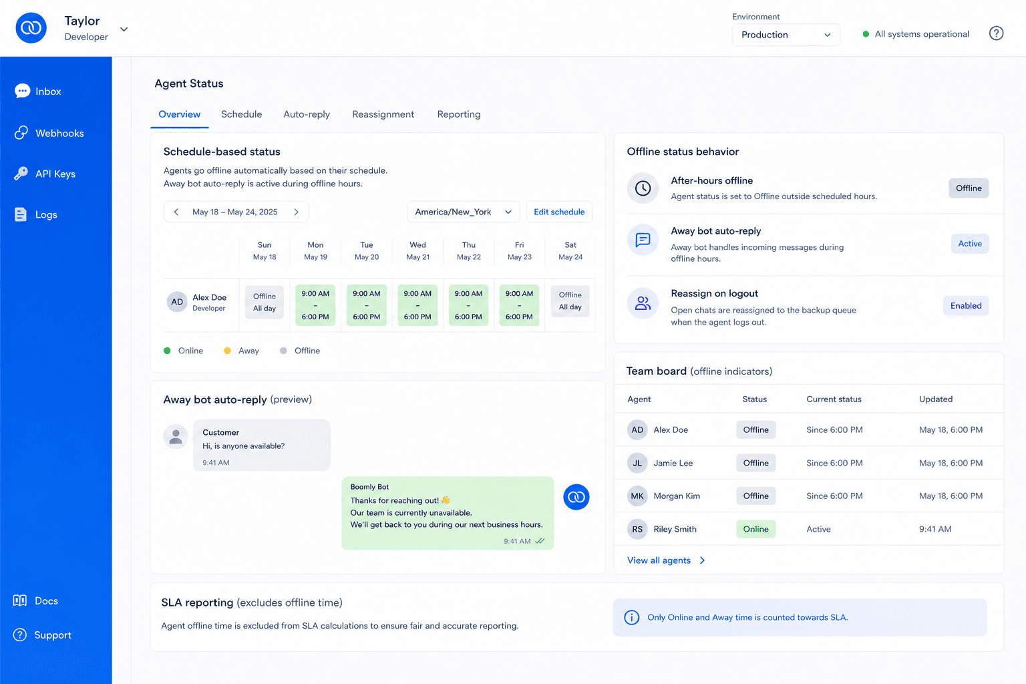Click the Current status column header
This screenshot has height=684, width=1026.
point(834,399)
